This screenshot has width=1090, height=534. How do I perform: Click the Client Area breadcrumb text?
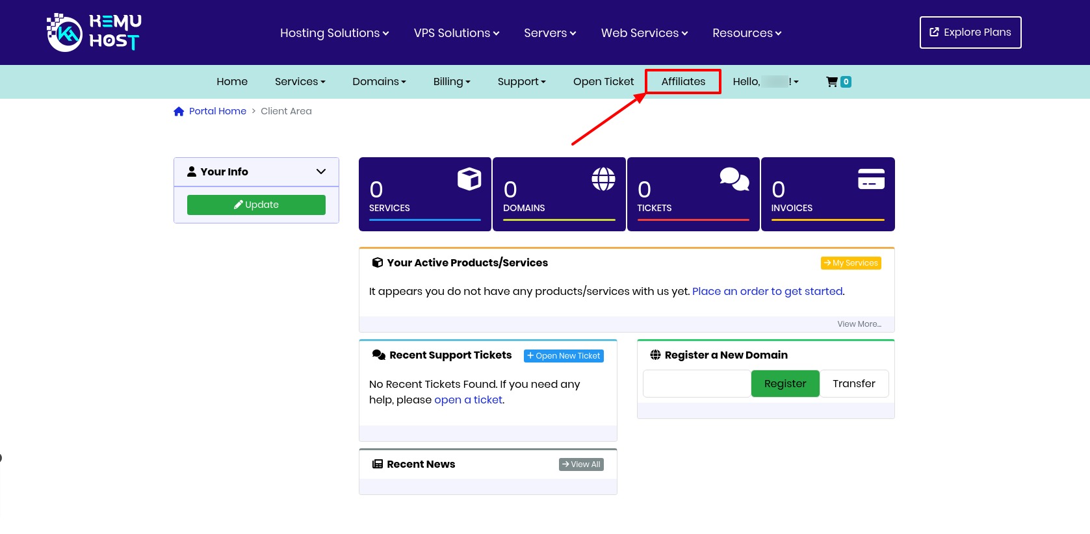(x=286, y=111)
